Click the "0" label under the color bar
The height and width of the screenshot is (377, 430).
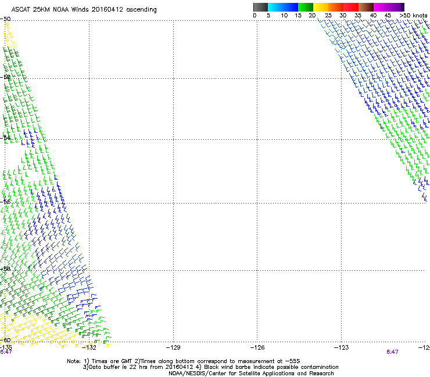click(255, 16)
